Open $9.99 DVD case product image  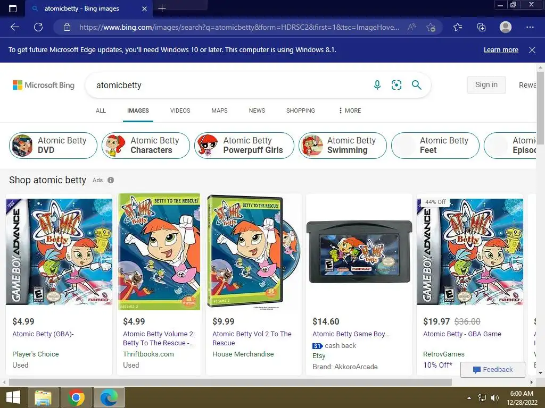(x=254, y=252)
